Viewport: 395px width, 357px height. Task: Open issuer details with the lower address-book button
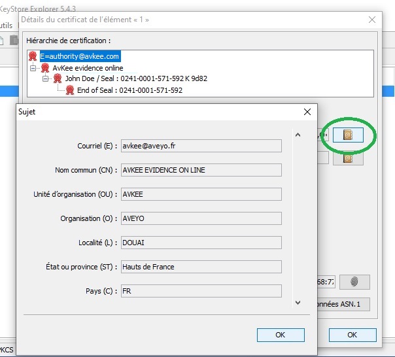(x=348, y=158)
